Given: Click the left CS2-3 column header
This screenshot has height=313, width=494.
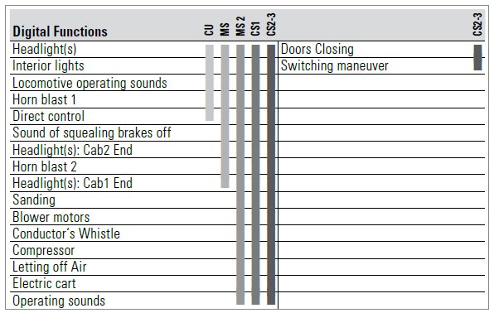Looking at the screenshot, I should point(271,25).
